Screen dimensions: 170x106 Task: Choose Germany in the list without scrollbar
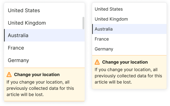point(129,49)
